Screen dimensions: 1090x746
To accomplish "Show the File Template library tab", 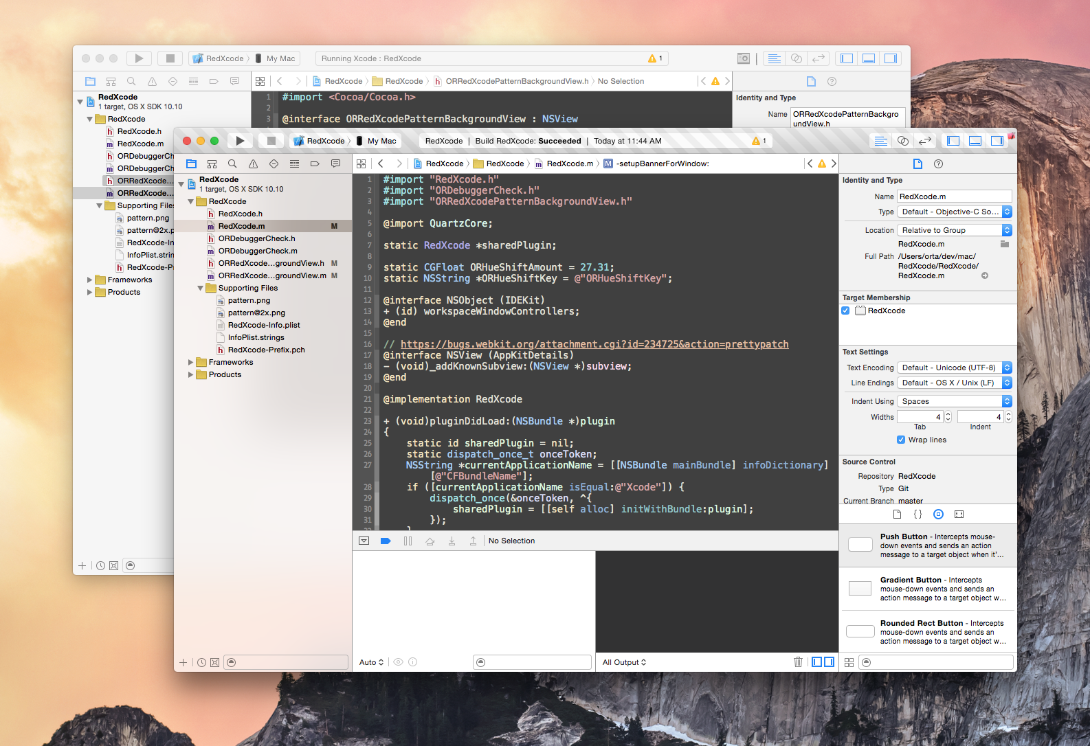I will pyautogui.click(x=897, y=515).
